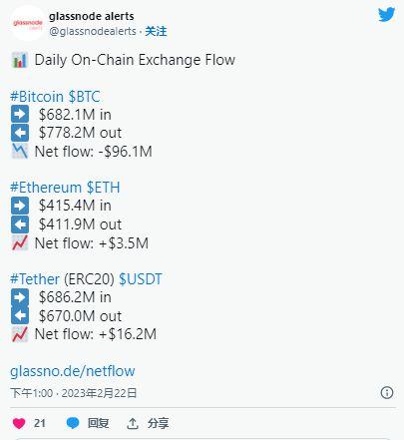The height and width of the screenshot is (440, 404).
Task: Open the $BTC cashtag link
Action: pyautogui.click(x=84, y=97)
